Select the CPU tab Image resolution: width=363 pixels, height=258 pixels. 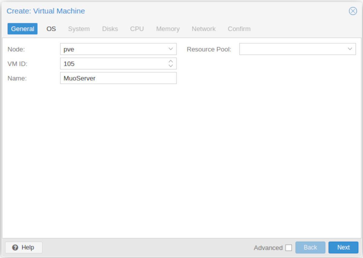click(x=137, y=29)
